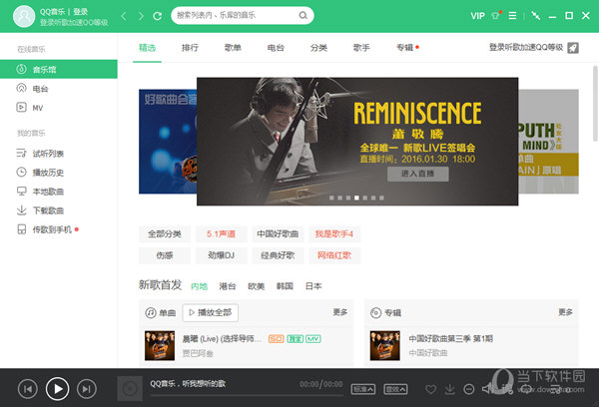Select the 日本 region filter

click(x=313, y=286)
